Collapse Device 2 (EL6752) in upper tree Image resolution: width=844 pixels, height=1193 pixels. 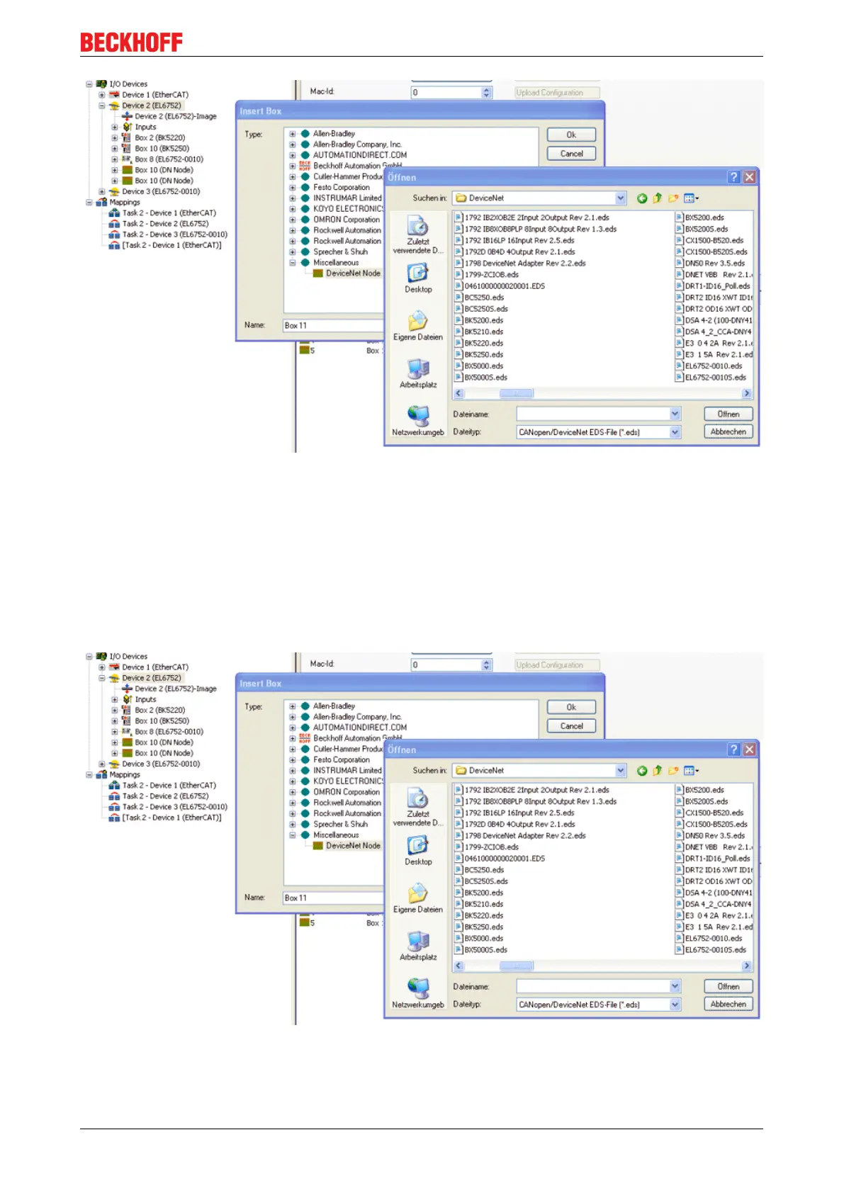(x=102, y=106)
